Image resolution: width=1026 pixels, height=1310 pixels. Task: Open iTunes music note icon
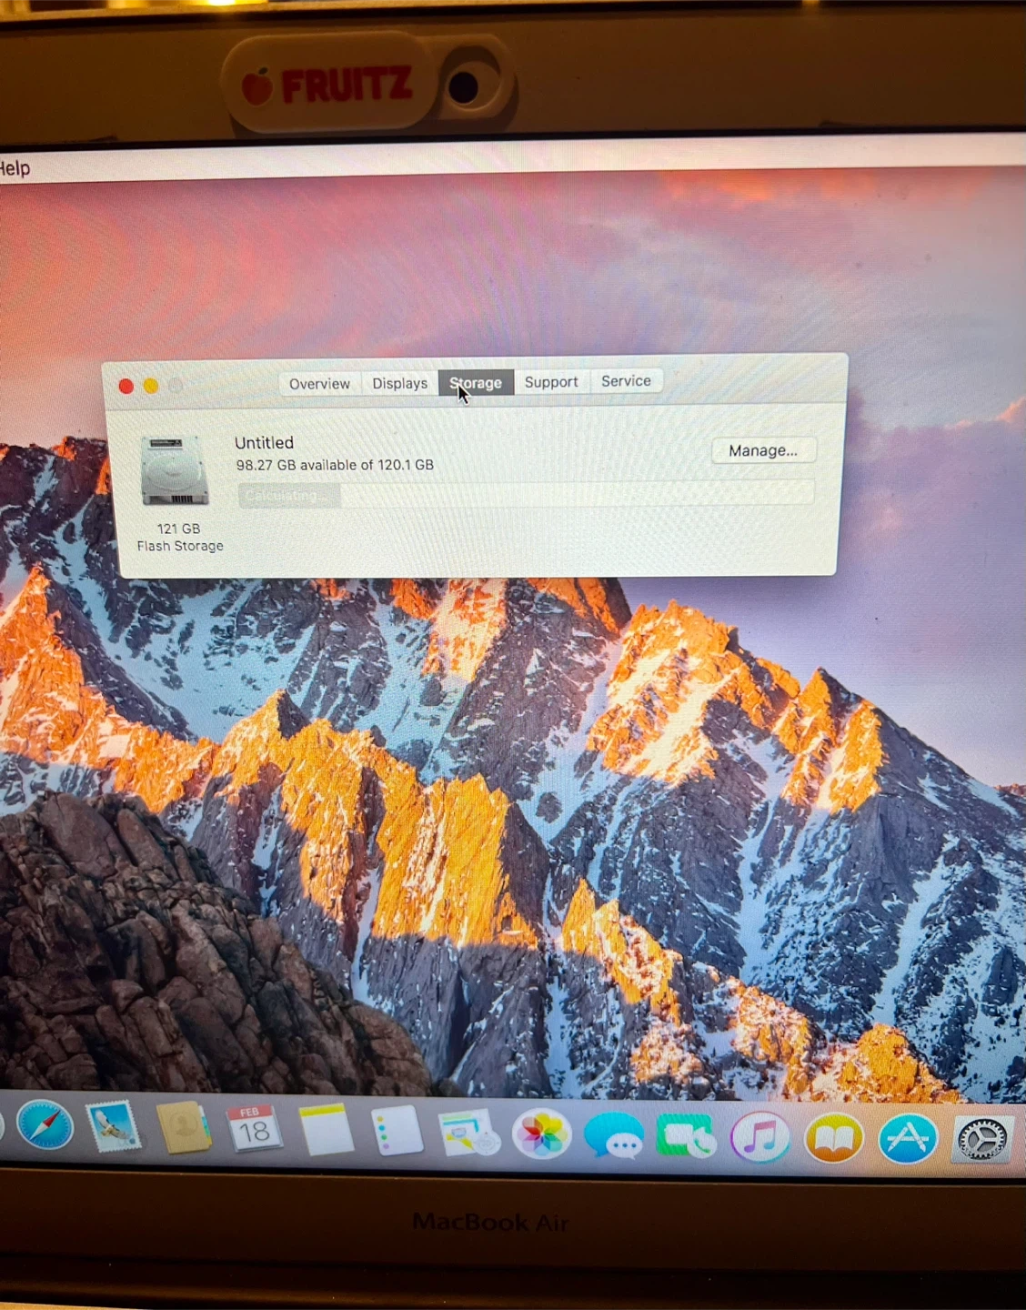759,1137
